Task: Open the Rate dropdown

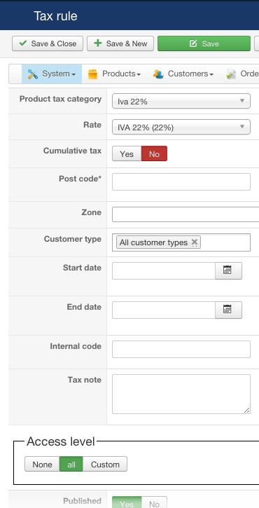Action: pos(181,127)
